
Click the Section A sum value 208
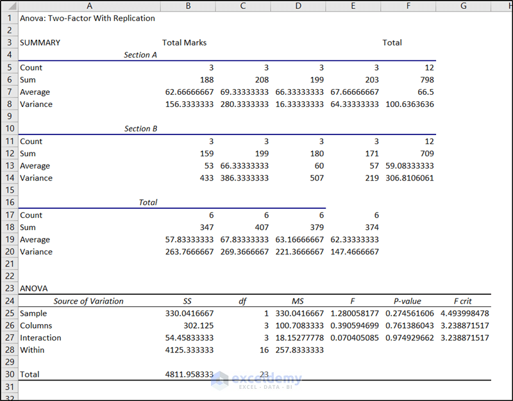coord(262,79)
